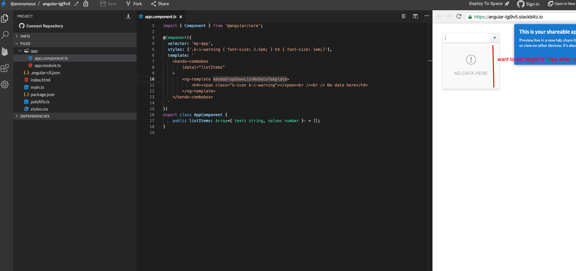The image size is (576, 271).
Task: Expand the INFO section
Action: (25, 36)
